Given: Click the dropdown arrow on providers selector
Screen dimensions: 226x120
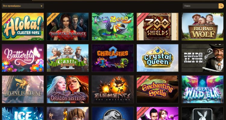Looking at the screenshot, I should point(41,6).
